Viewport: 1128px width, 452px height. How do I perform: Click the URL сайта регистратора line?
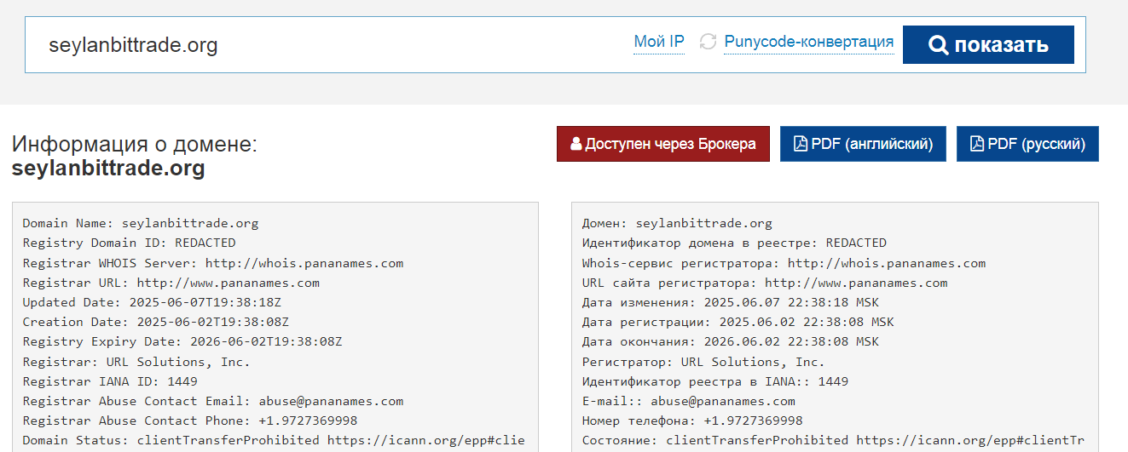[x=765, y=283]
